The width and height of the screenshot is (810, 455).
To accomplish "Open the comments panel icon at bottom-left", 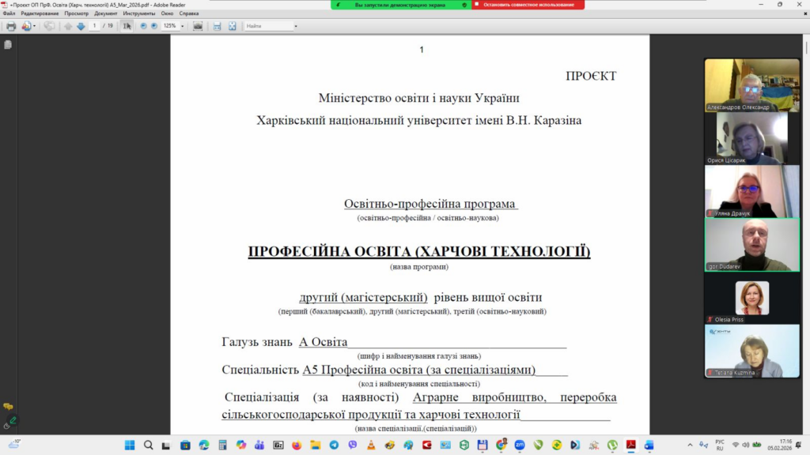I will [8, 407].
